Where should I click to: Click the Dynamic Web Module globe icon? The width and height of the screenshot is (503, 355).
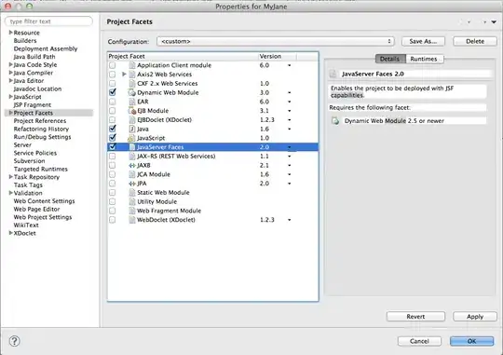132,92
